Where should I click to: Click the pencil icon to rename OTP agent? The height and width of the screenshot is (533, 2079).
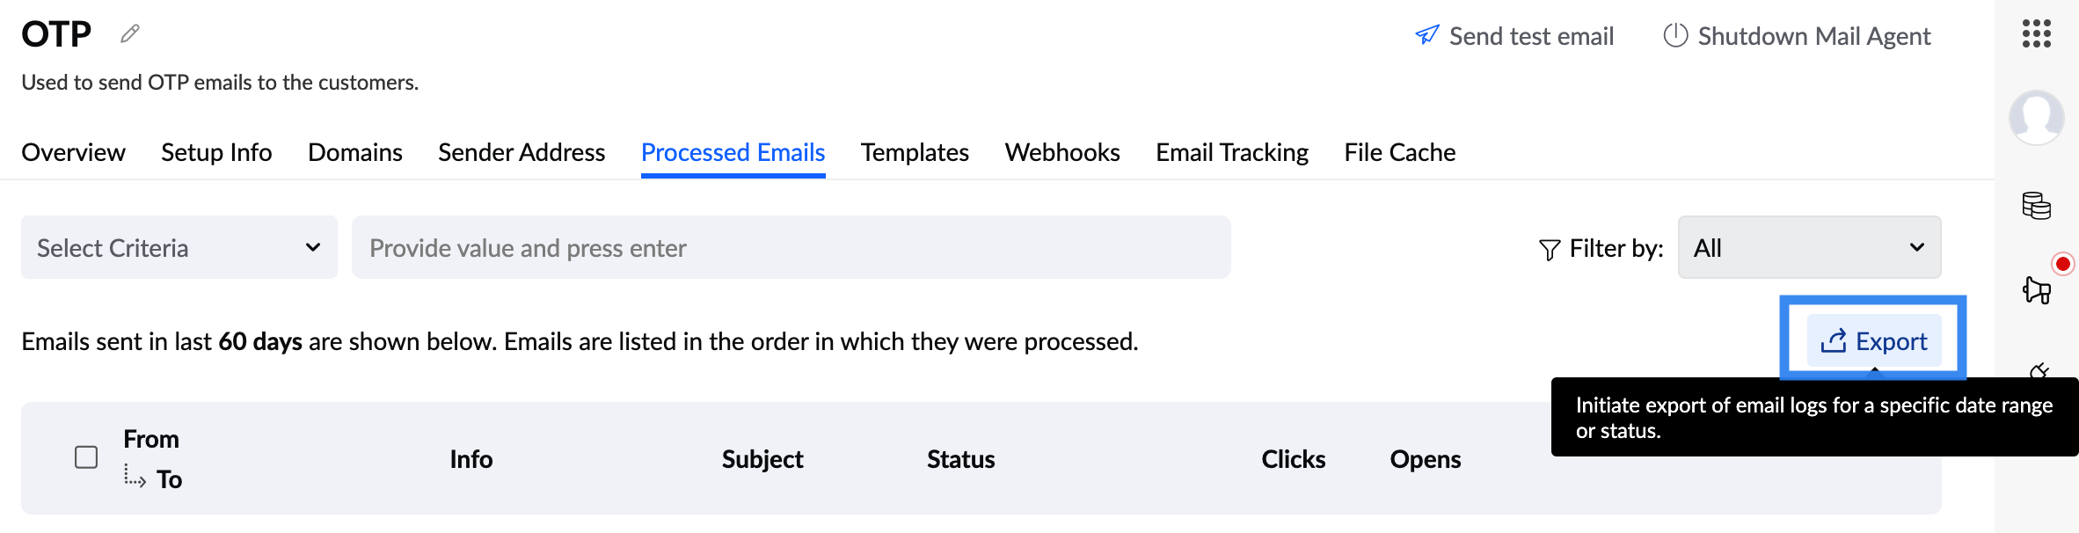point(130,33)
